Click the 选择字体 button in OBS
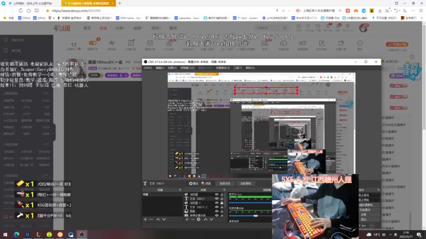 (225, 183)
